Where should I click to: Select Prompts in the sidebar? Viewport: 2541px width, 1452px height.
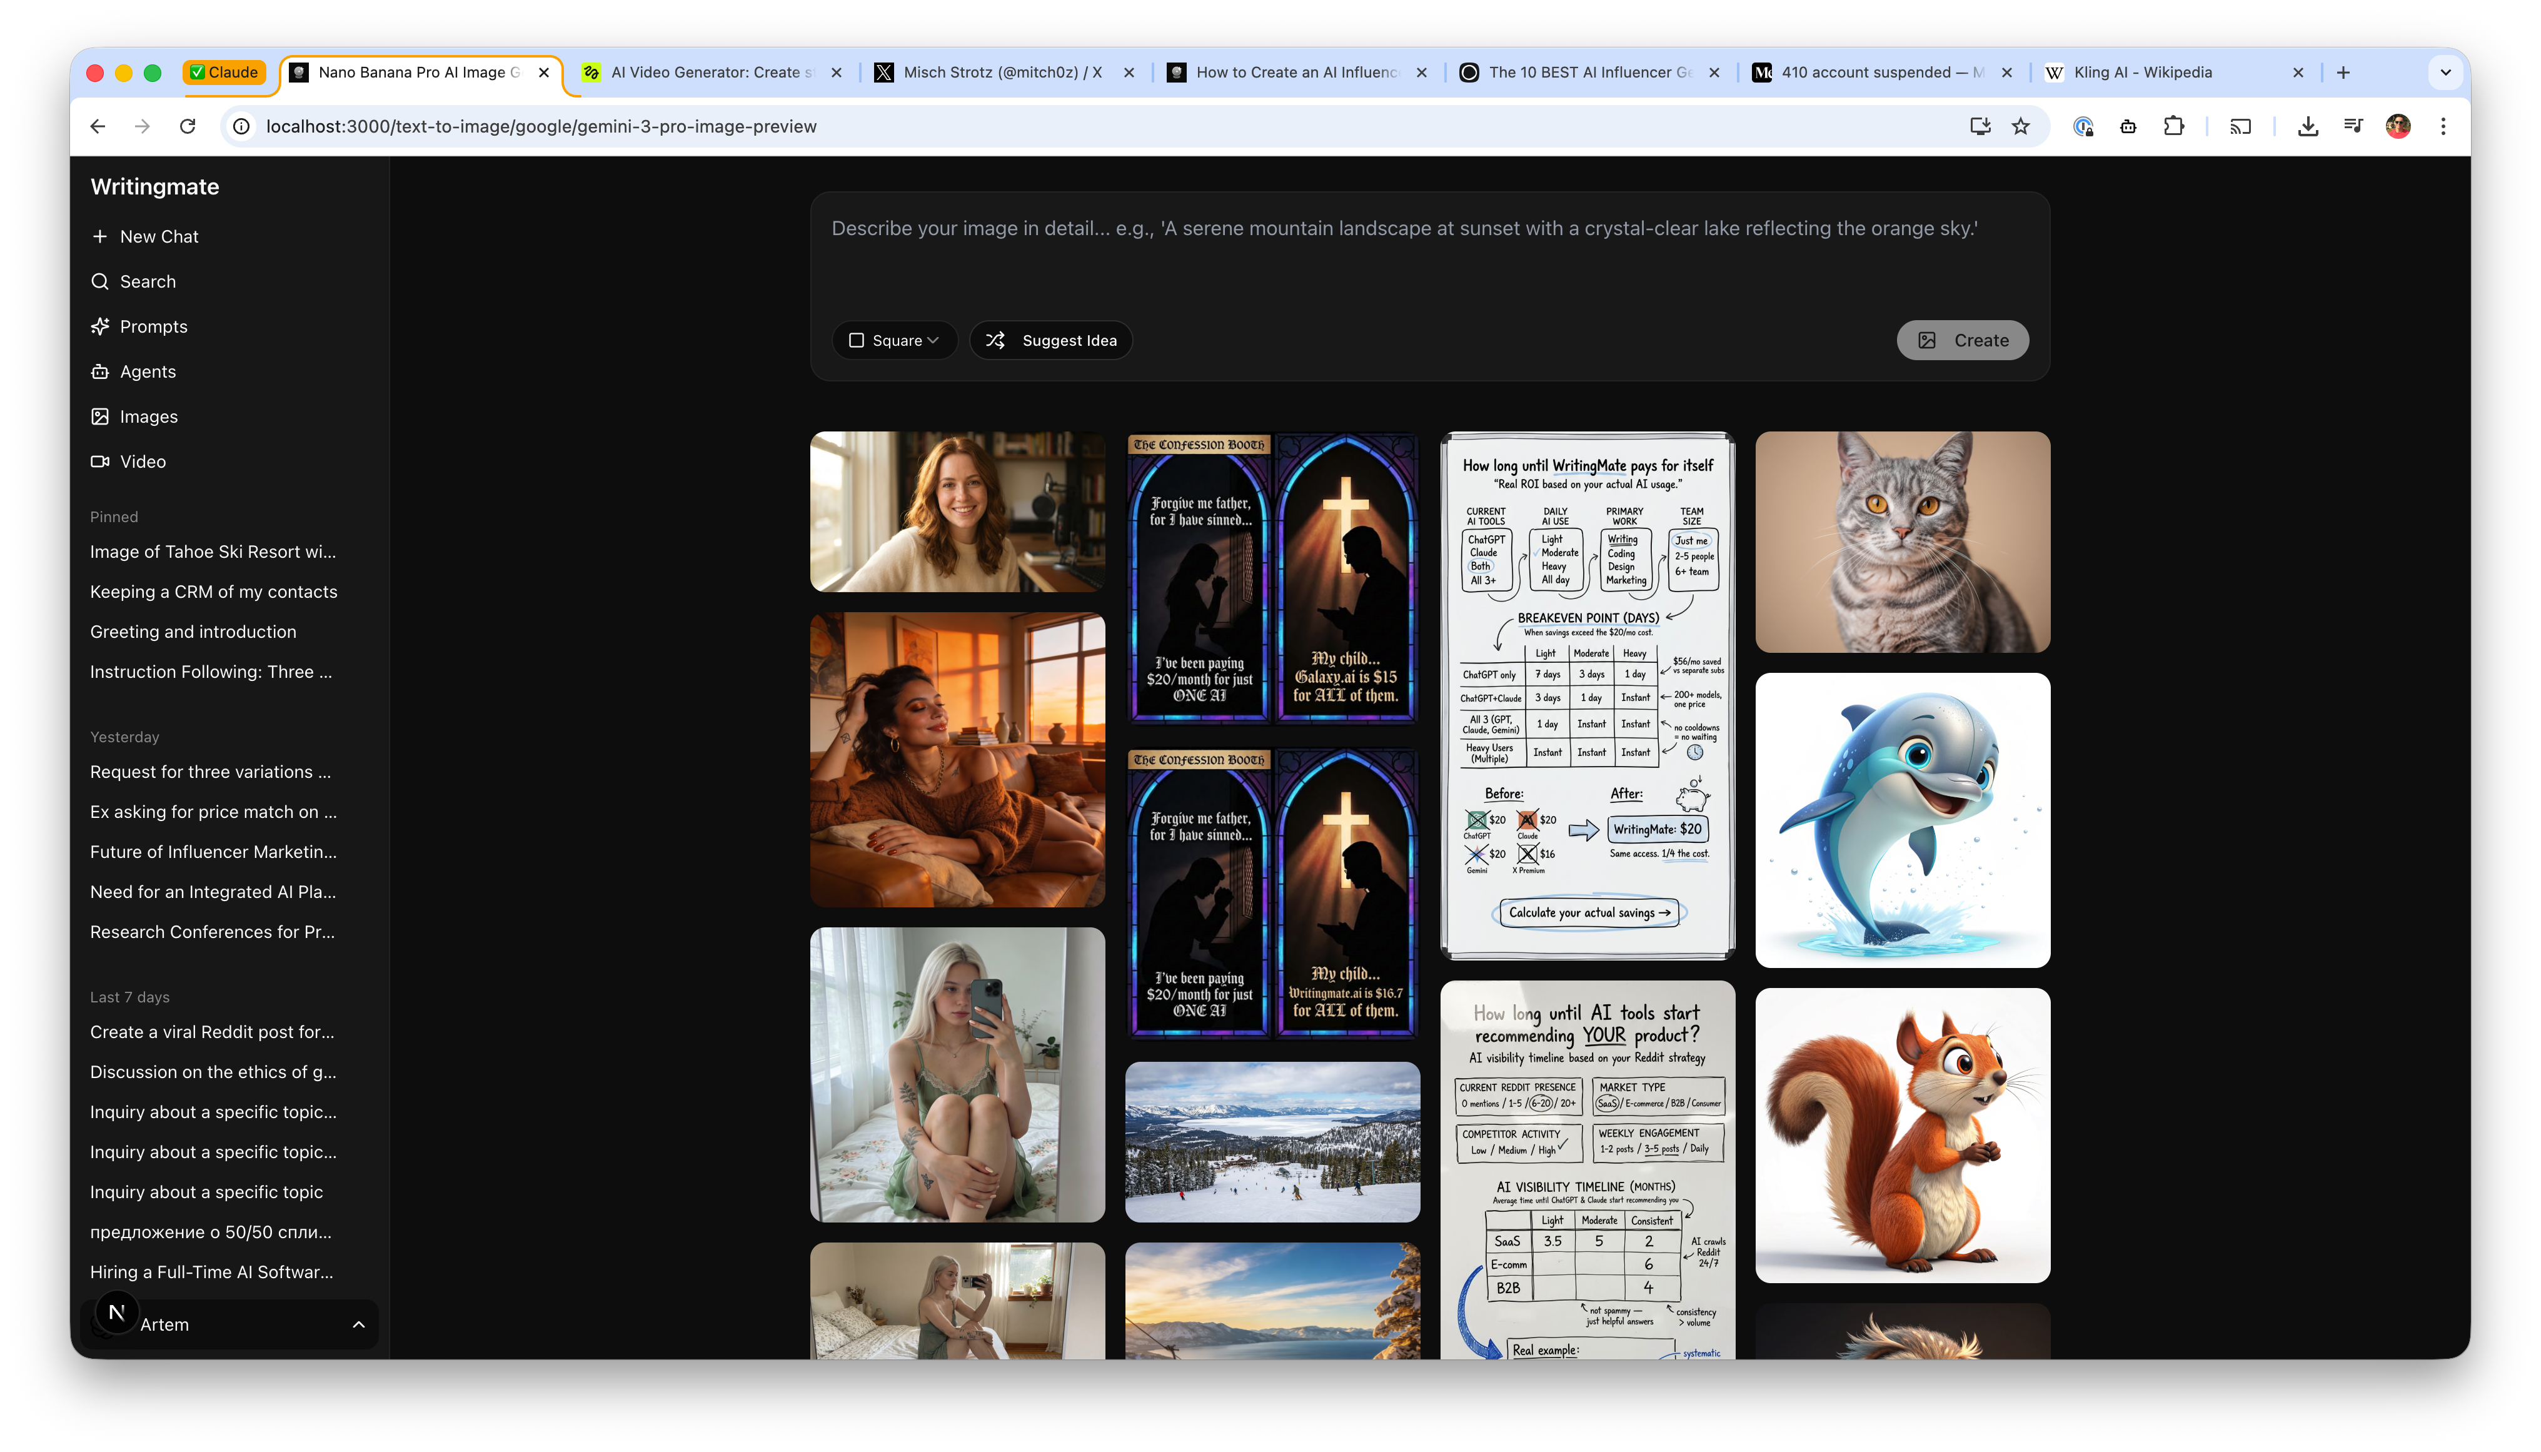coord(153,326)
